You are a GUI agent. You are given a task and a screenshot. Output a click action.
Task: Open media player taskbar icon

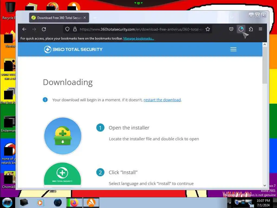(40, 203)
